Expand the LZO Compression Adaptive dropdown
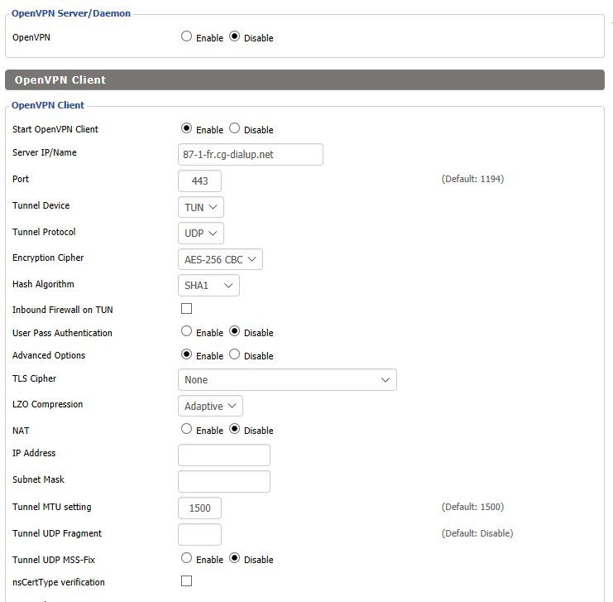This screenshot has width=613, height=602. (x=210, y=406)
